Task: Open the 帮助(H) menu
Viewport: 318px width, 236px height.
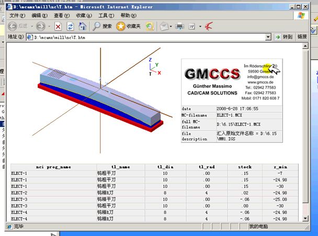Action: coord(128,15)
